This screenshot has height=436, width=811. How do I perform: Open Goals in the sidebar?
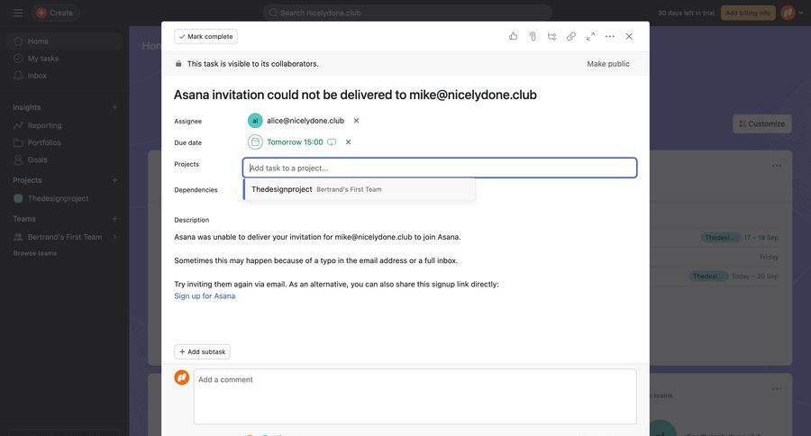tap(64, 159)
